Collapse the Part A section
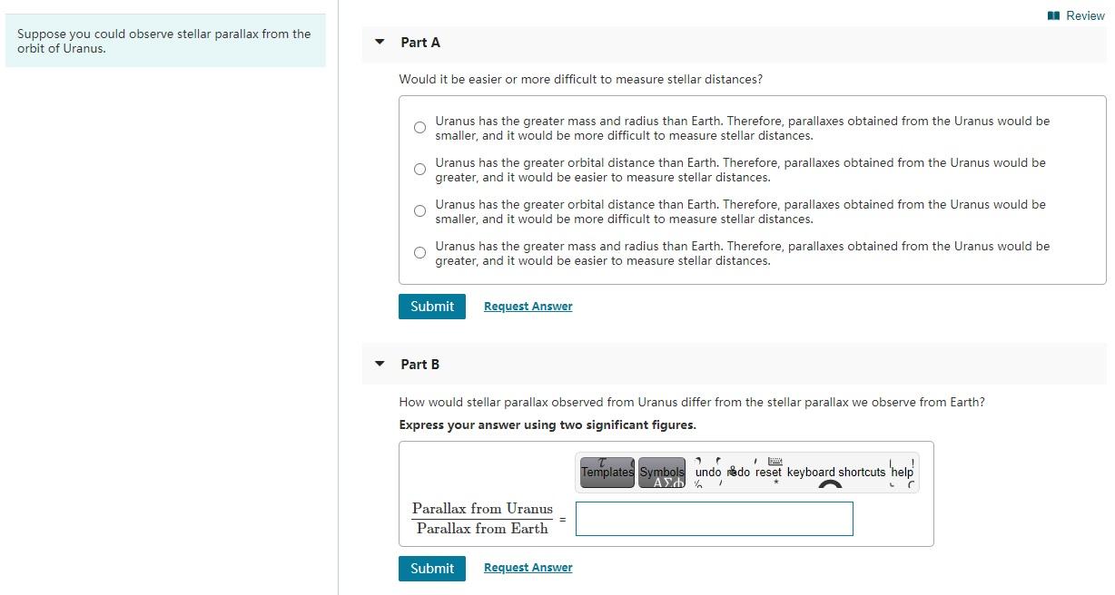Image resolution: width=1115 pixels, height=595 pixels. (380, 41)
